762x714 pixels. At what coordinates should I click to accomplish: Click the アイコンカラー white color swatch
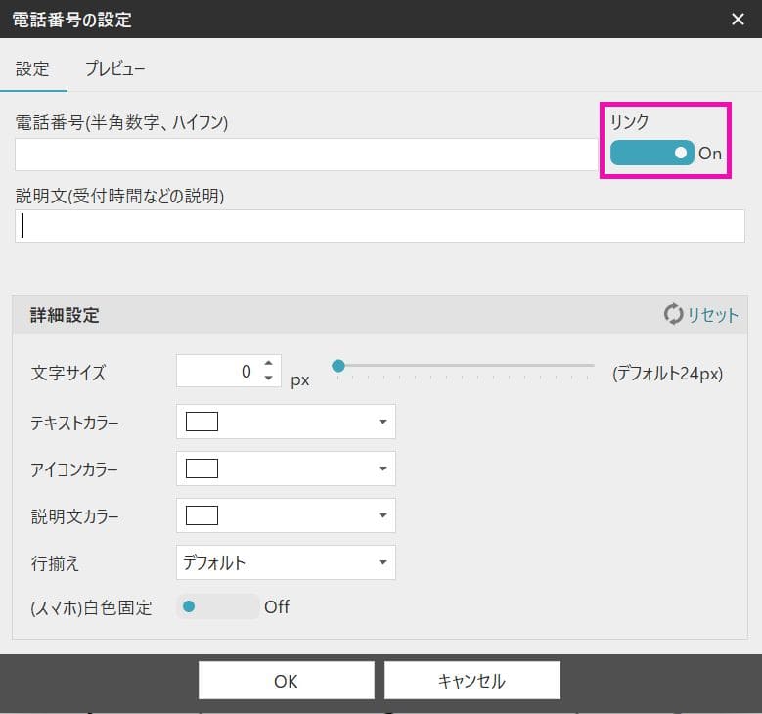click(x=202, y=469)
